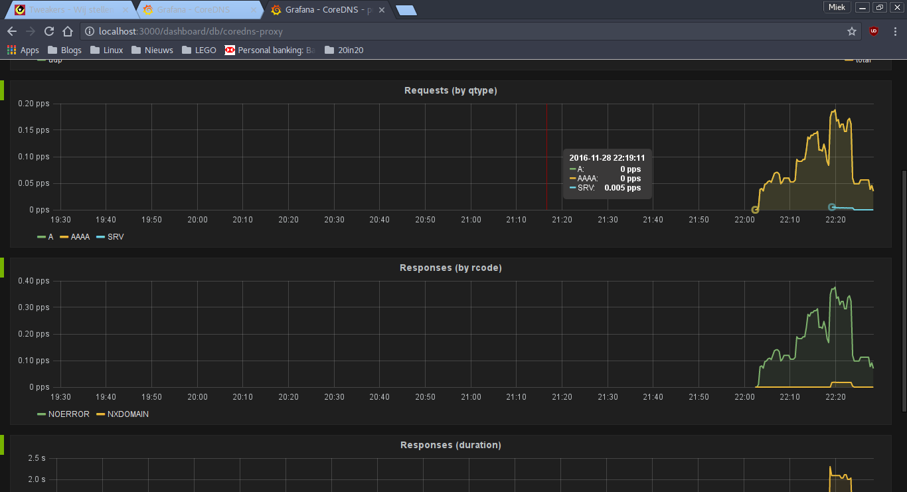Go back using the browser back arrow
The height and width of the screenshot is (492, 907).
(12, 31)
